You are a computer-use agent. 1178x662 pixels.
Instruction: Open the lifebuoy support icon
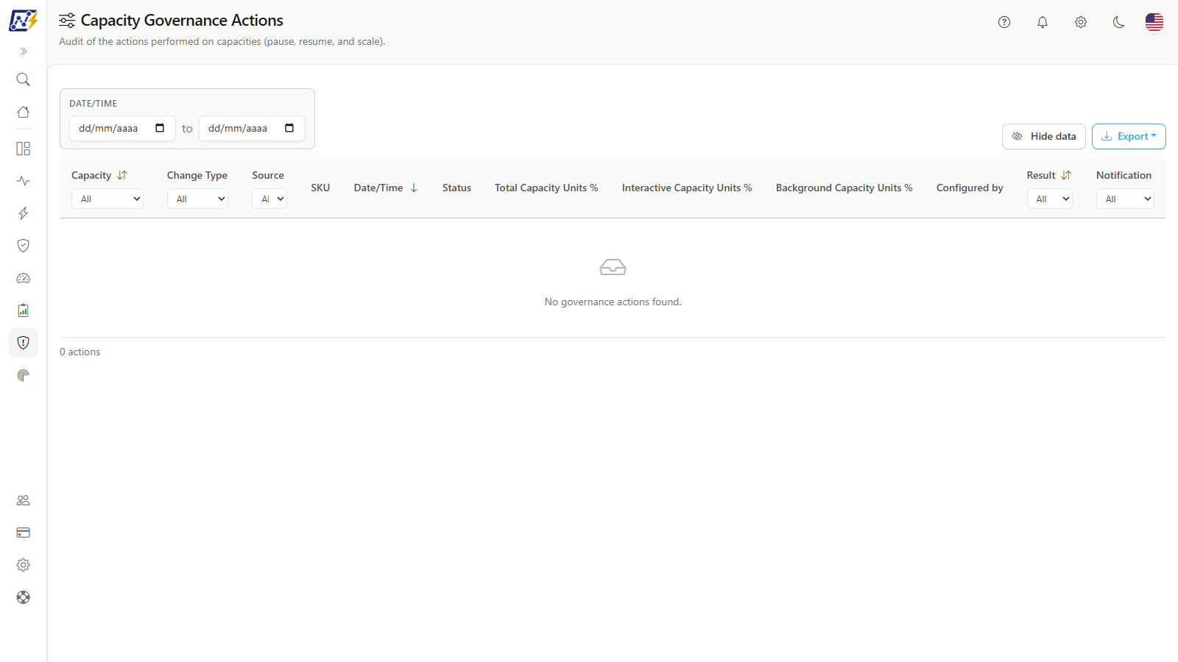(24, 597)
